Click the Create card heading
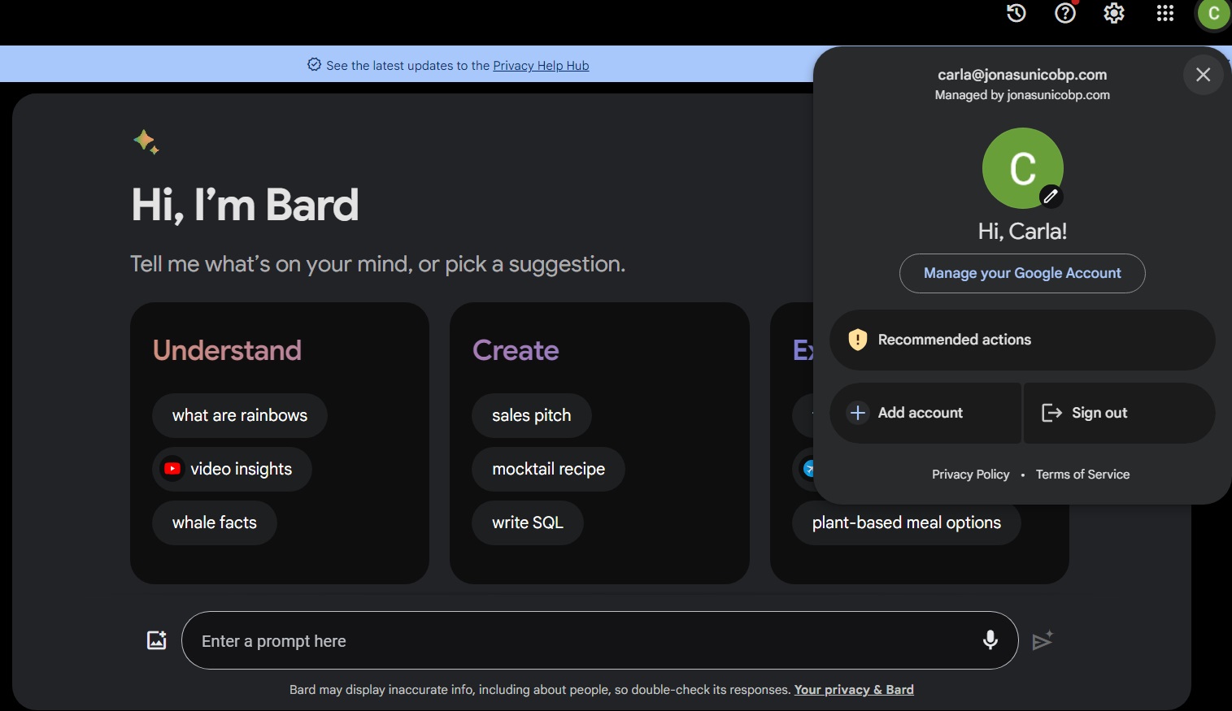 pos(516,350)
